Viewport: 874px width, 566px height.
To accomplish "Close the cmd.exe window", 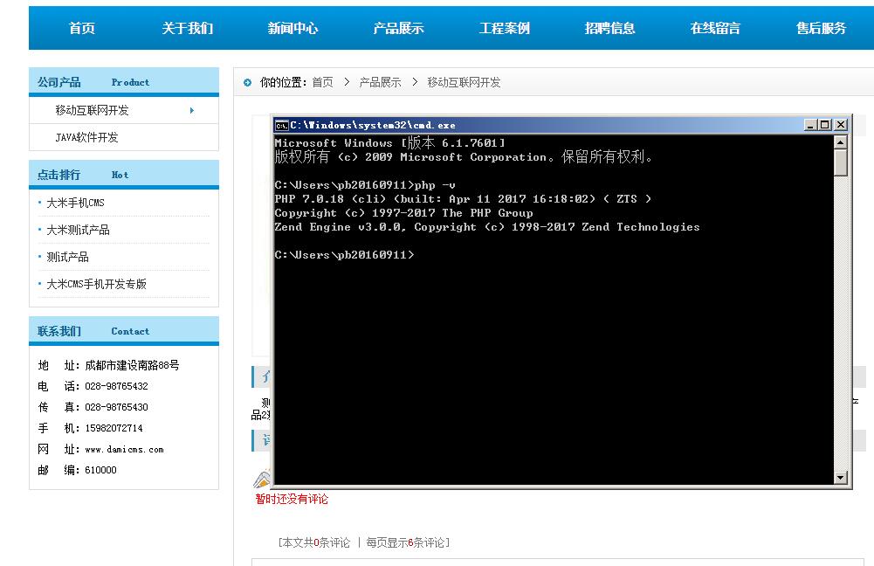I will pyautogui.click(x=841, y=125).
